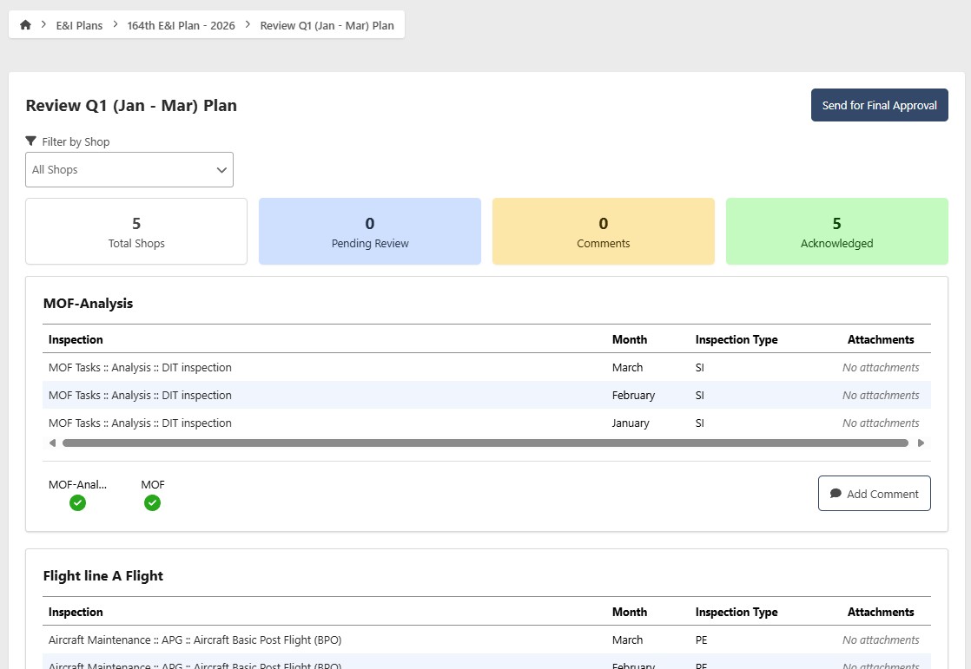Click the MOF green check icon
971x669 pixels.
(x=152, y=502)
